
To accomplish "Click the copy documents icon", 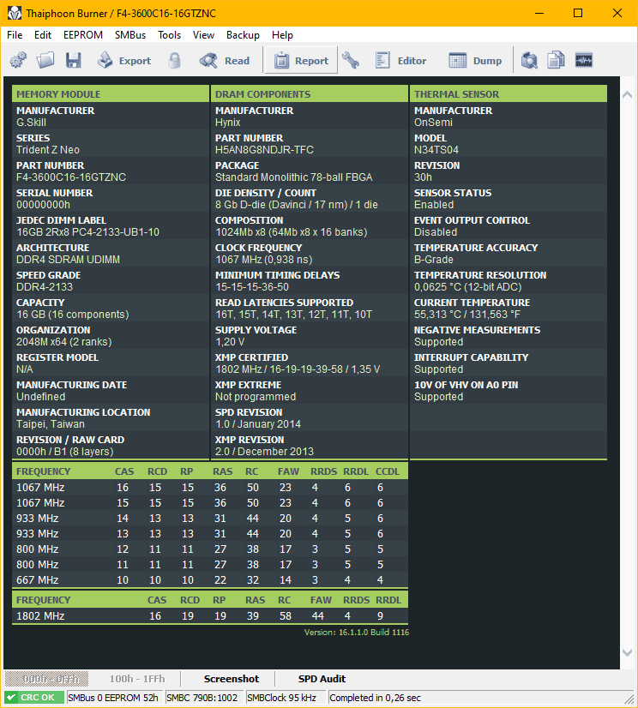I will [x=557, y=60].
